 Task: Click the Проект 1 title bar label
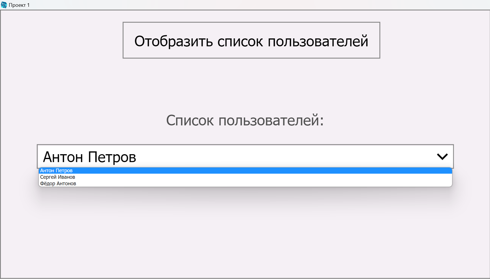click(x=19, y=5)
